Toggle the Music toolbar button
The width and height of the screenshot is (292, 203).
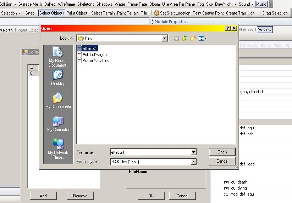pyautogui.click(x=261, y=4)
